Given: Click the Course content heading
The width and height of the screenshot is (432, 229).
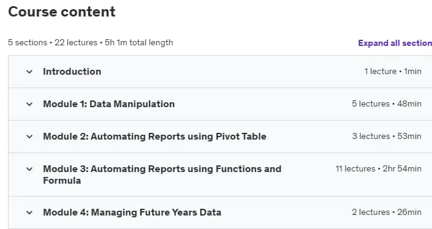Looking at the screenshot, I should (62, 12).
